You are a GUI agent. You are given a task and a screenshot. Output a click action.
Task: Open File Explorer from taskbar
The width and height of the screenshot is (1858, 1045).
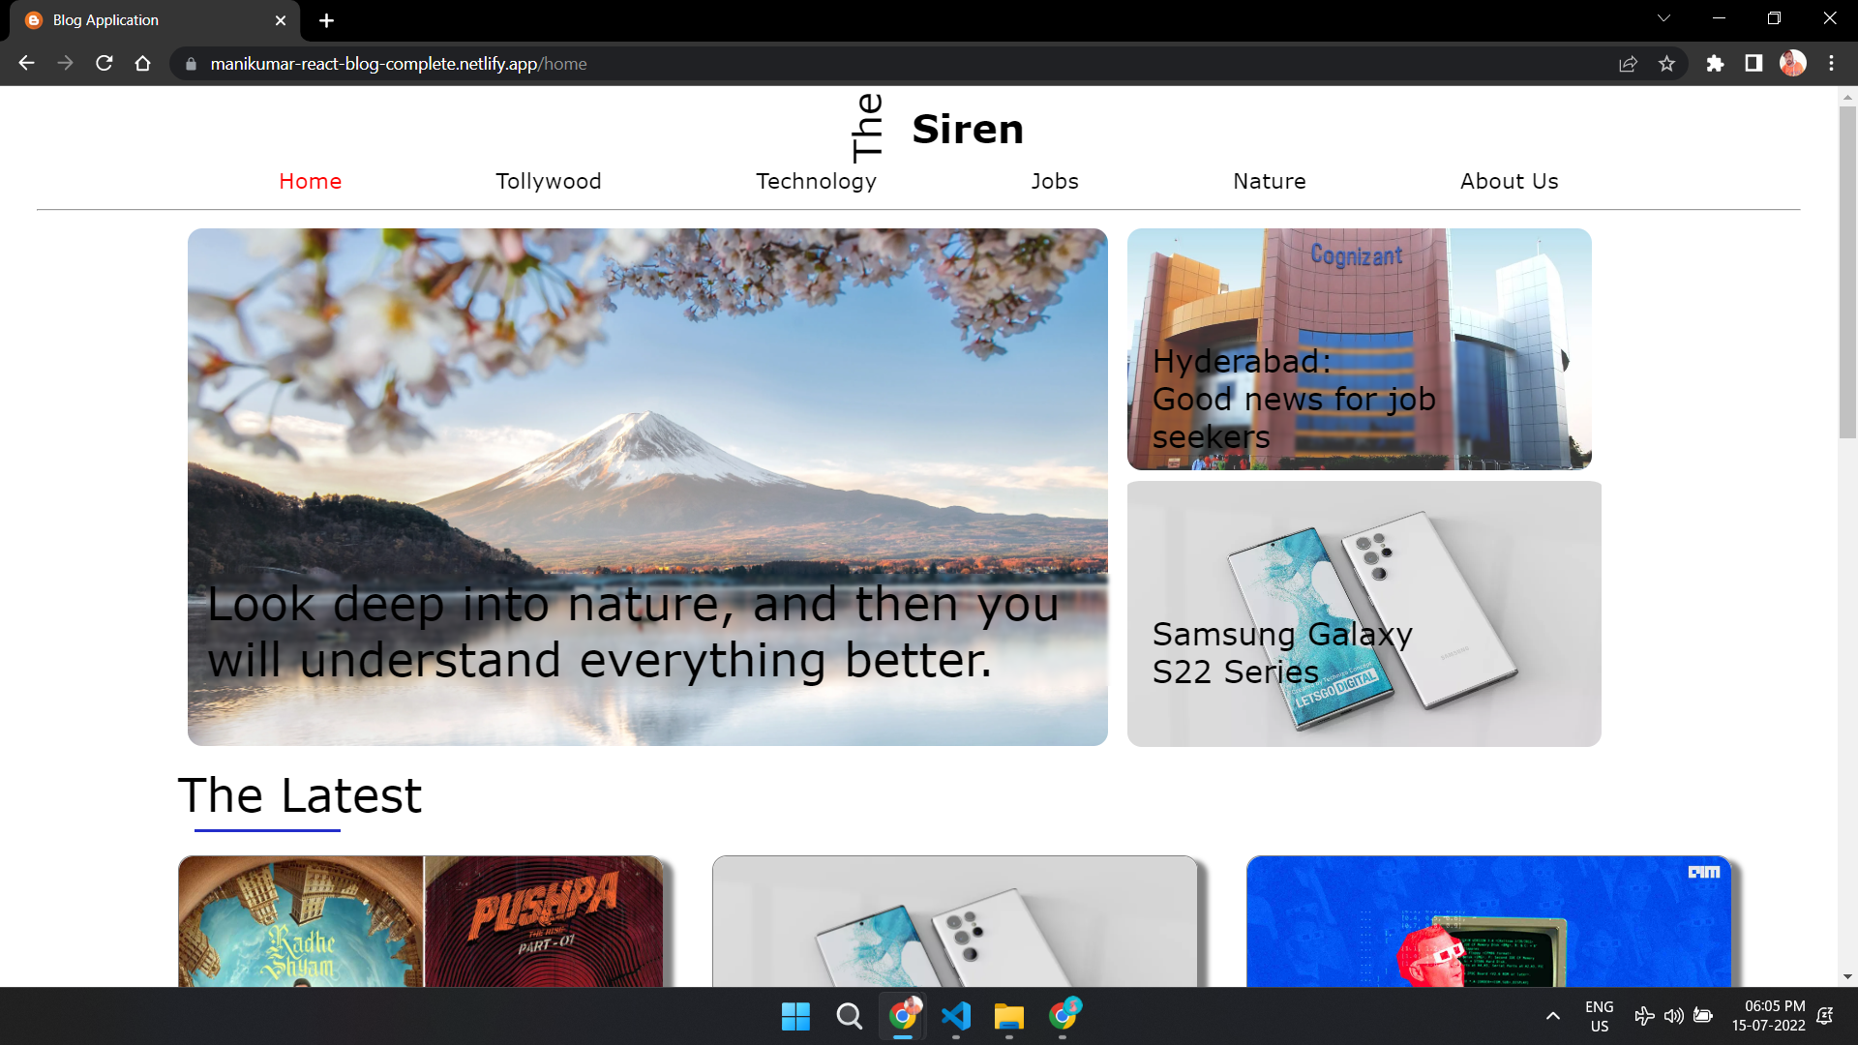pyautogui.click(x=1009, y=1016)
